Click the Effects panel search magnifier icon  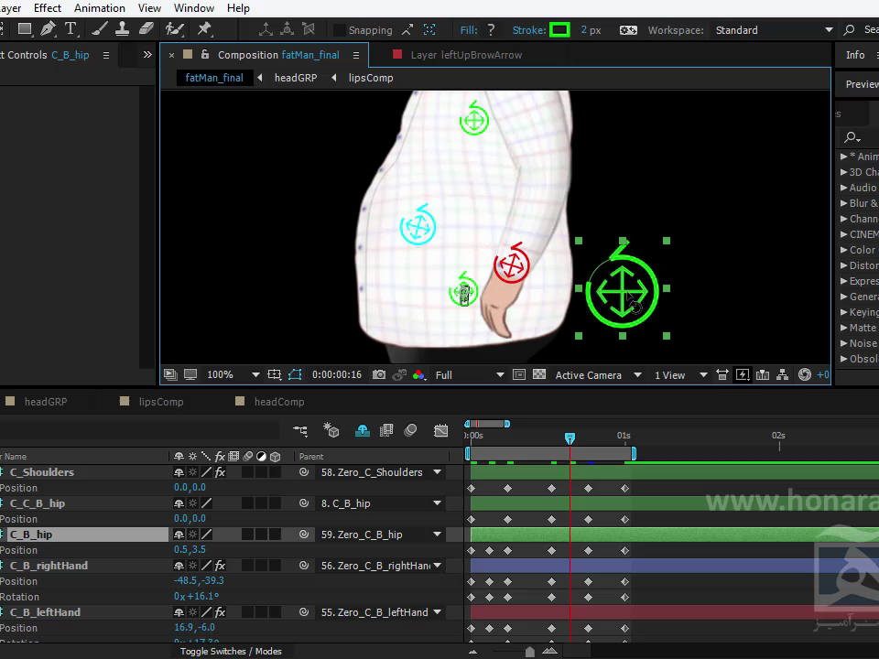tap(852, 137)
